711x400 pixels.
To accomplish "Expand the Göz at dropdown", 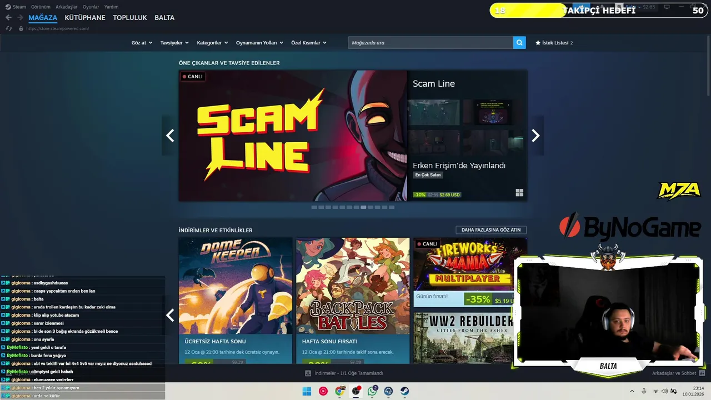I will (x=142, y=43).
